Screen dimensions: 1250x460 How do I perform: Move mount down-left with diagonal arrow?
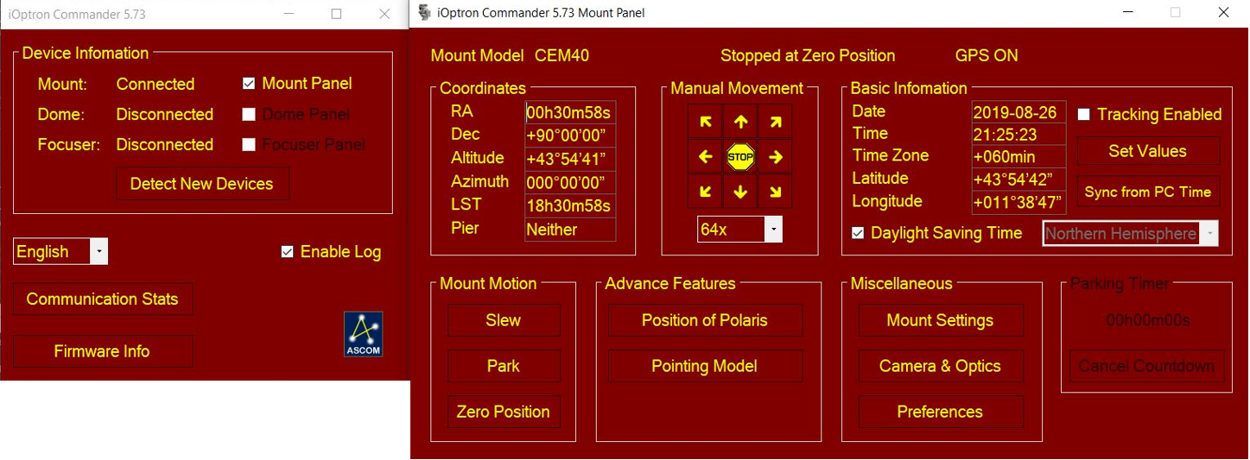706,192
